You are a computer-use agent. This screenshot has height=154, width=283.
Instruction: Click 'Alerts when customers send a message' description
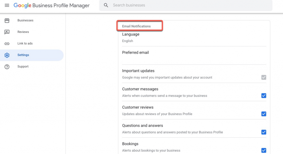(x=165, y=96)
